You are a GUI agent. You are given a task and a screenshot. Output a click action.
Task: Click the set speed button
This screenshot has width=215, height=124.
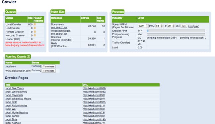(184, 26)
